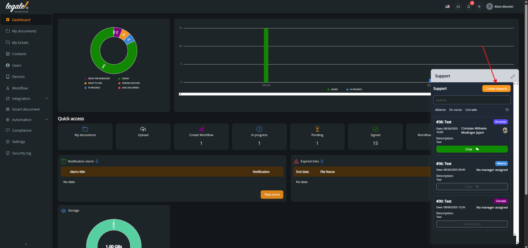Click the Notification column header

point(261,172)
